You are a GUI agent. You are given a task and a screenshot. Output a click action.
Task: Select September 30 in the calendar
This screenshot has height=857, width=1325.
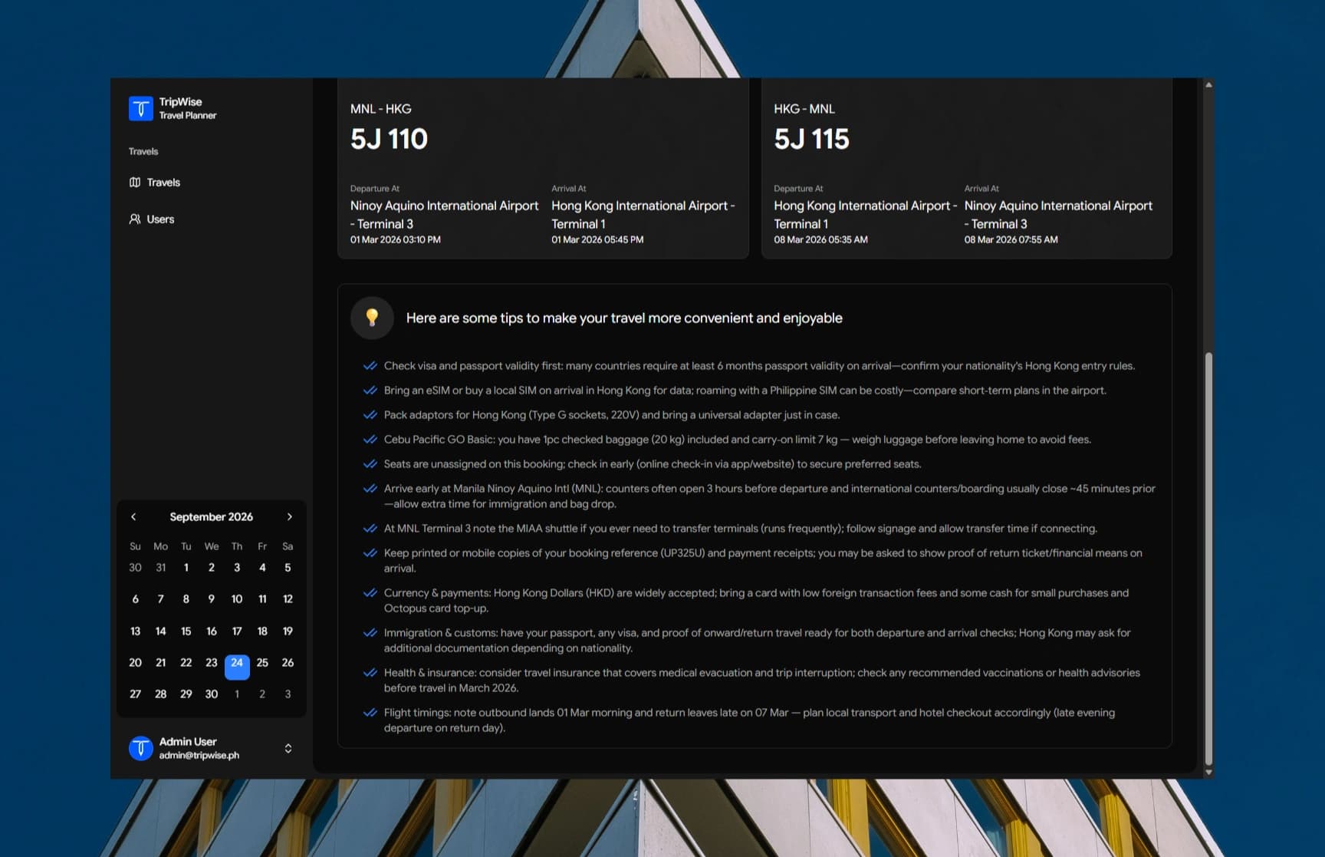point(212,694)
